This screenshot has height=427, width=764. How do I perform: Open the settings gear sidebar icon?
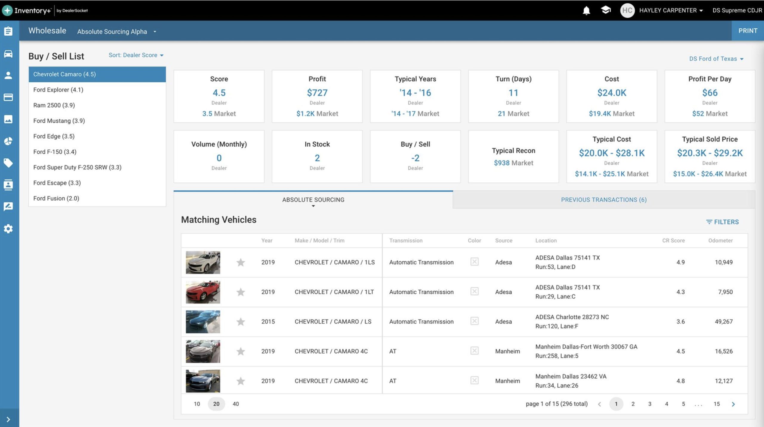tap(8, 229)
